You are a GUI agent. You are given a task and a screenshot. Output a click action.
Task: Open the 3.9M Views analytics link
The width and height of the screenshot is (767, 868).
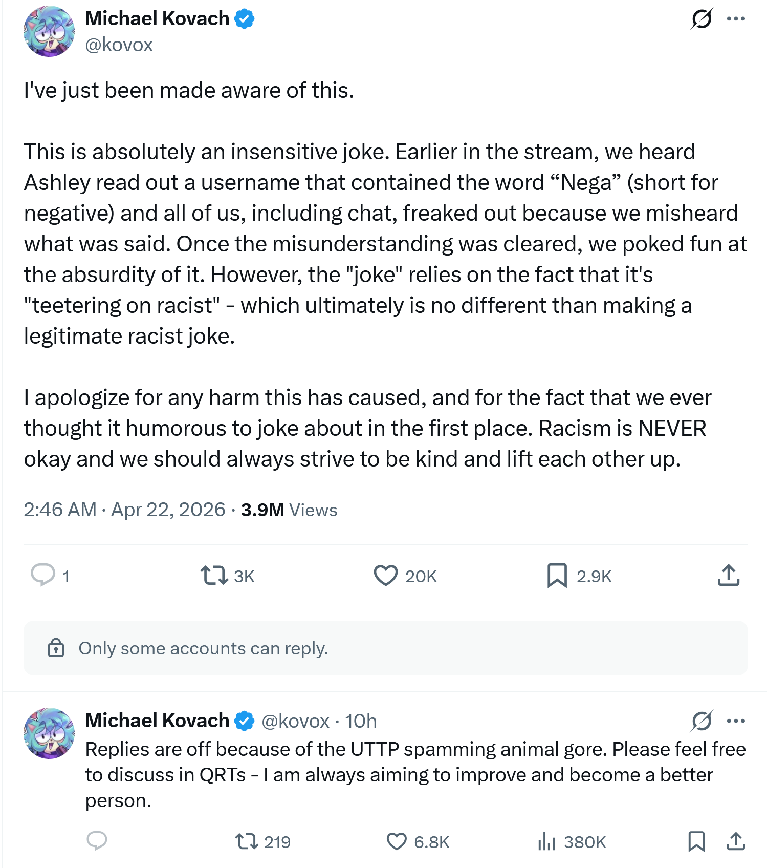289,510
